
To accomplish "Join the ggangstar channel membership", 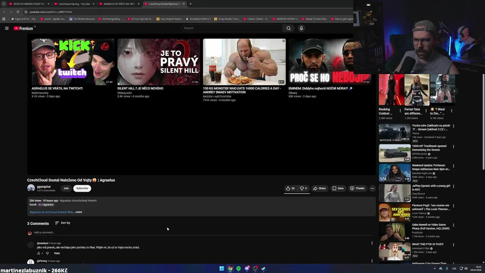I will (66, 188).
